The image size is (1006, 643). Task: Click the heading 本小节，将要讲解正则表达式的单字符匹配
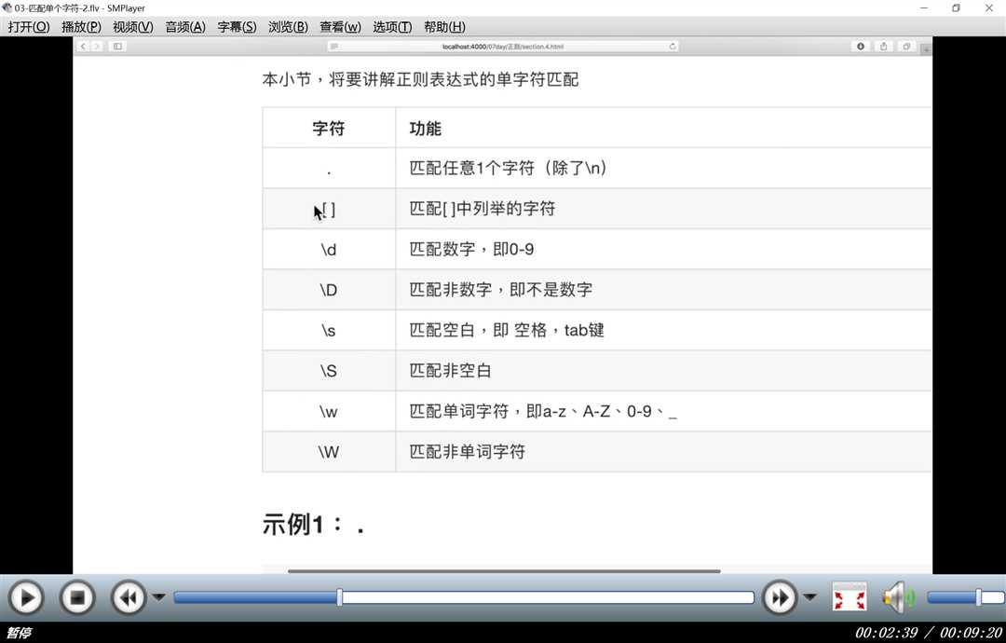420,79
